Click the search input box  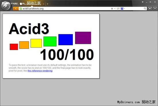pos(134,9)
